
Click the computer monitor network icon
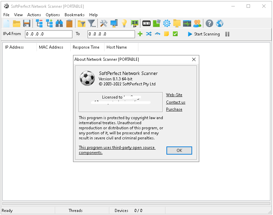[x=114, y=23]
